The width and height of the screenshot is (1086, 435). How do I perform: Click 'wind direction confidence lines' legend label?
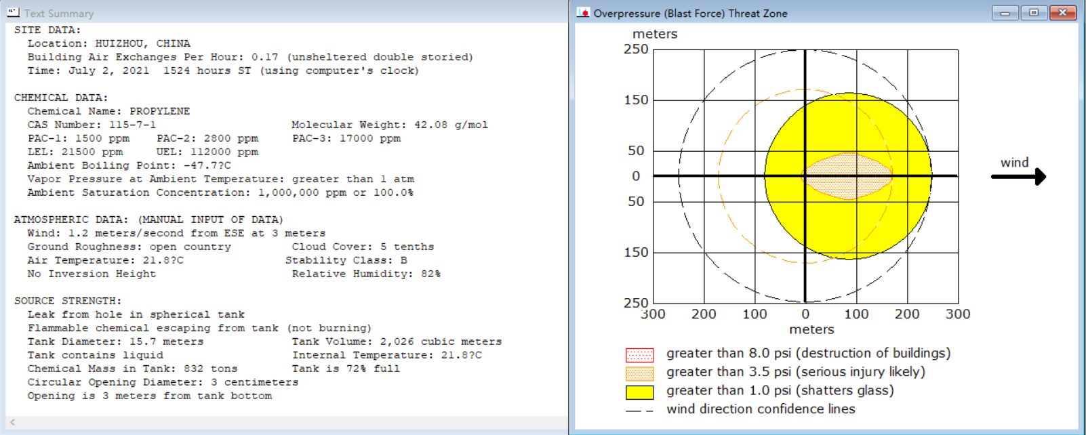pos(761,409)
